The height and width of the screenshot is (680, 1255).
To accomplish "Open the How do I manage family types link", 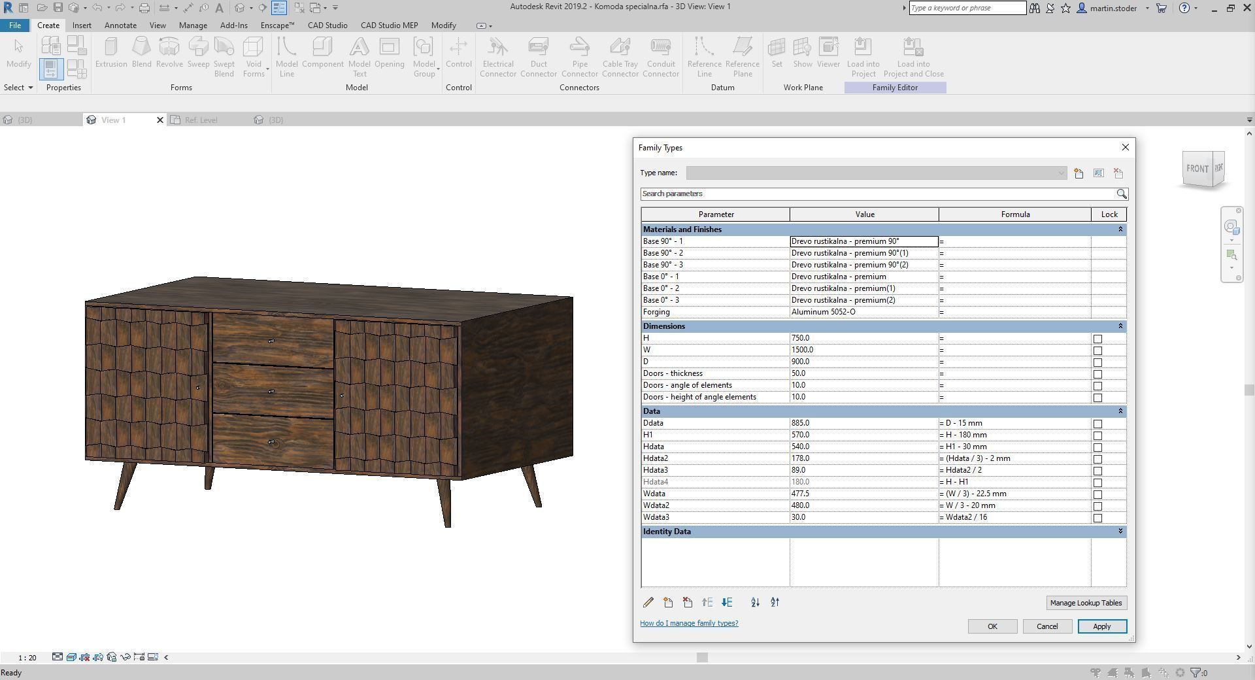I will coord(688,623).
